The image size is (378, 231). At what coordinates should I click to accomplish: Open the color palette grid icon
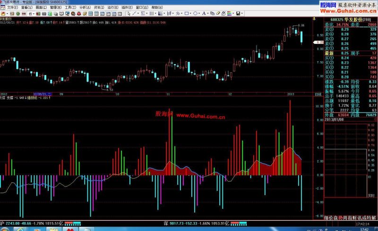229,14
